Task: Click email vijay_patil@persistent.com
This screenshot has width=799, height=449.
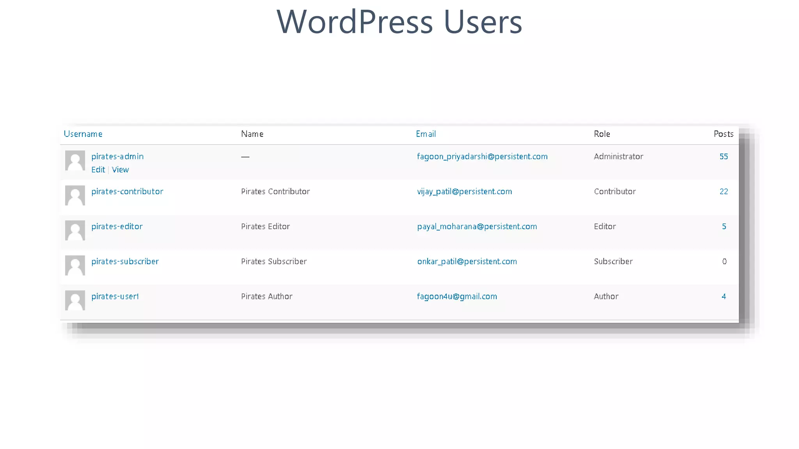Action: [464, 192]
